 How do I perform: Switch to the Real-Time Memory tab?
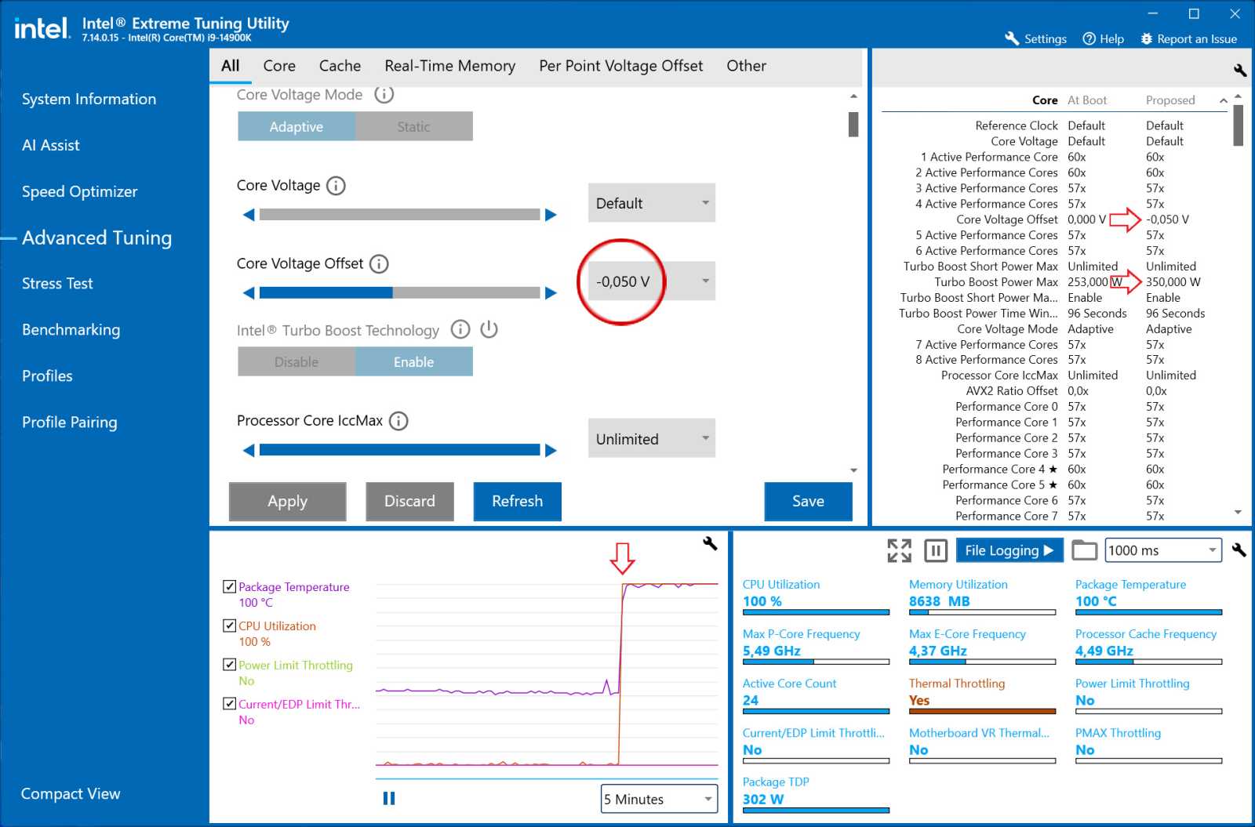pyautogui.click(x=449, y=66)
